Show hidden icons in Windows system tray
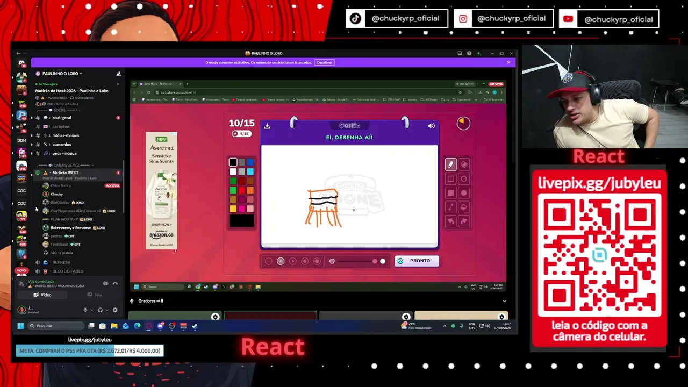The height and width of the screenshot is (387, 688). pos(445,326)
